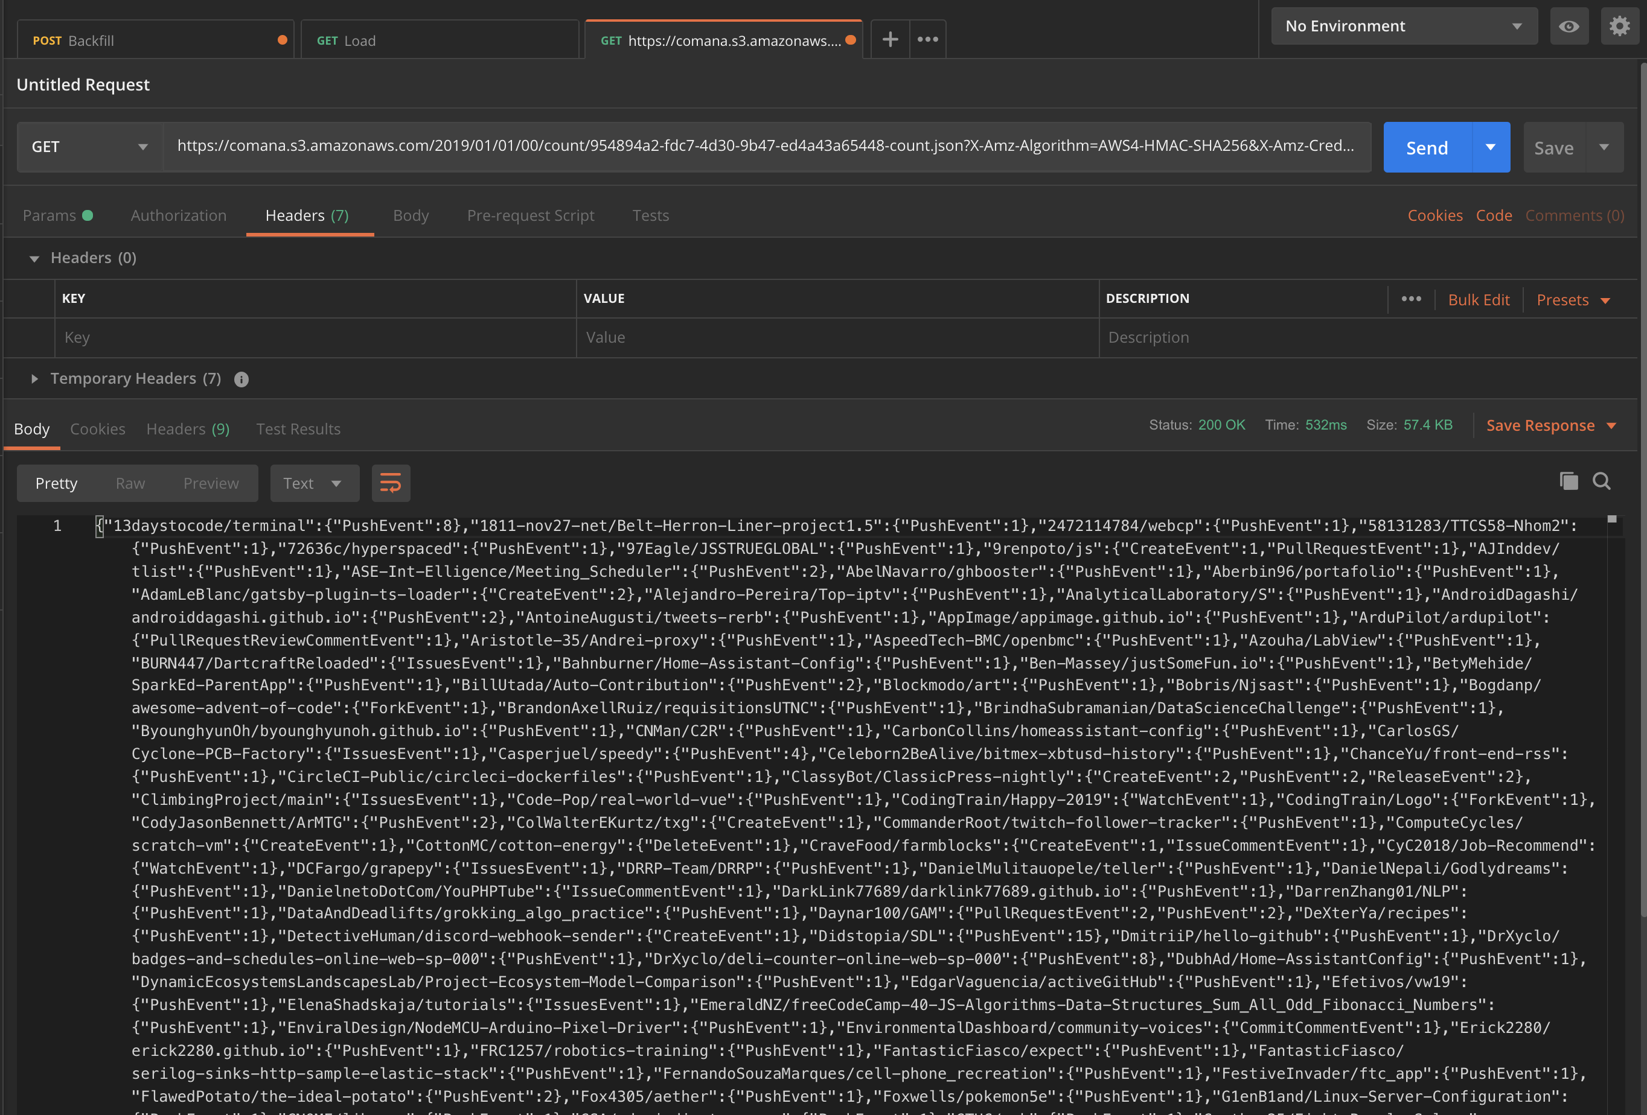Click the blue Send button
Screen dimensions: 1647x1115
(1427, 147)
